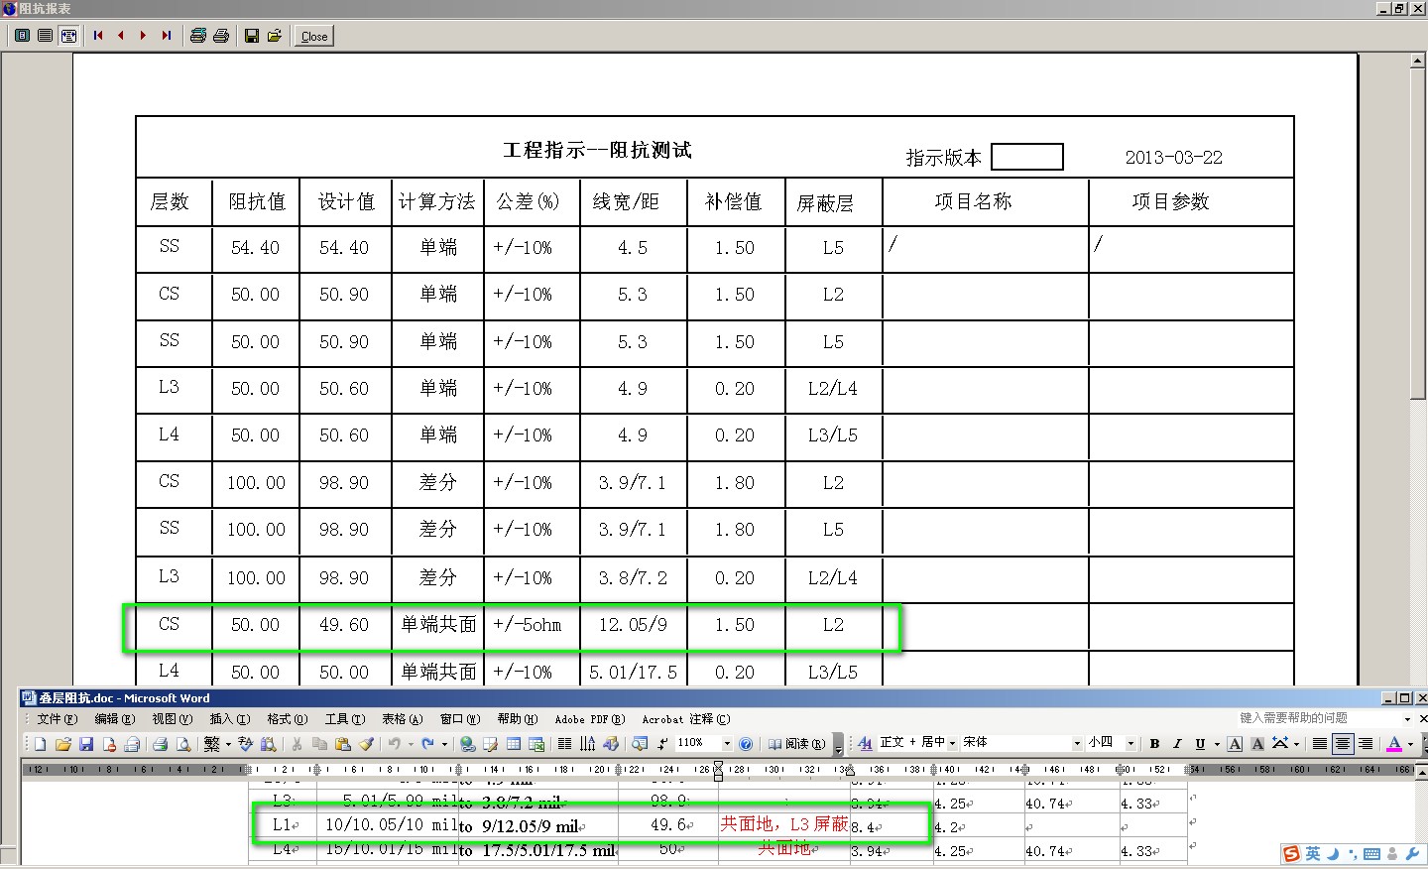Switch report to whole-page zoom view
Viewport: 1428px width, 869px height.
point(22,36)
